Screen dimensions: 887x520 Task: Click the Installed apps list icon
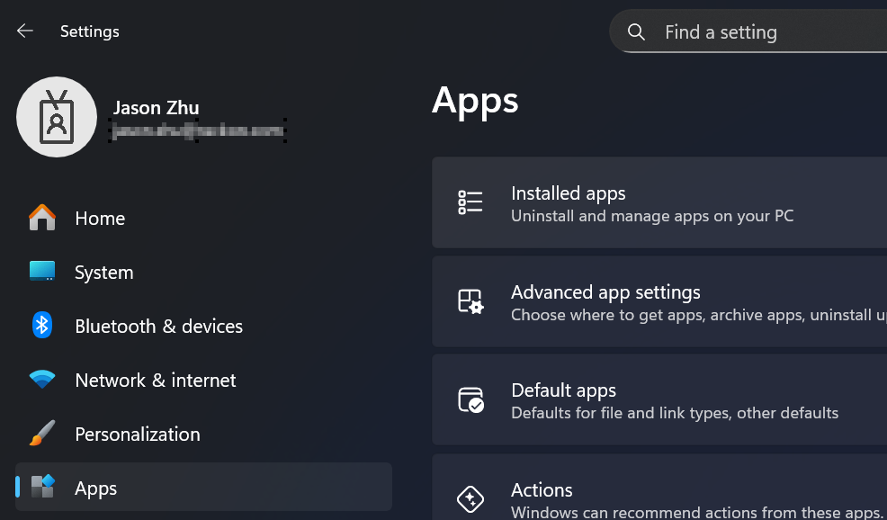pyautogui.click(x=470, y=202)
